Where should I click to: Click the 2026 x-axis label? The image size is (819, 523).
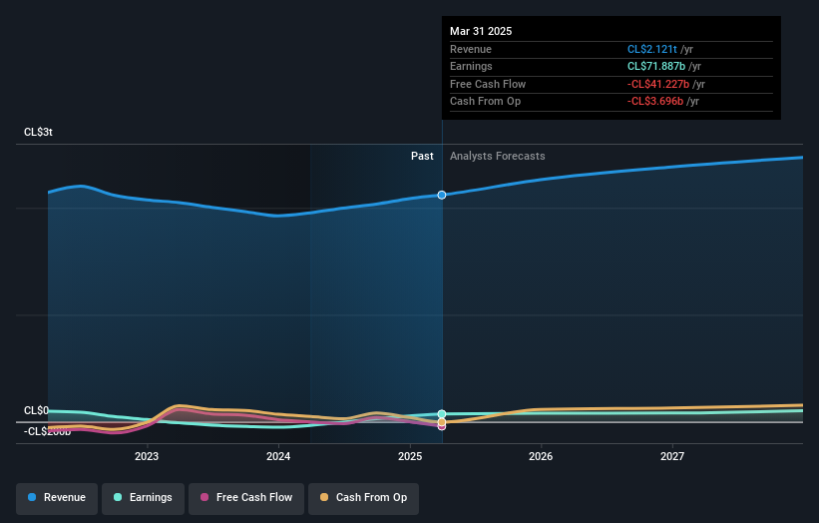point(541,457)
